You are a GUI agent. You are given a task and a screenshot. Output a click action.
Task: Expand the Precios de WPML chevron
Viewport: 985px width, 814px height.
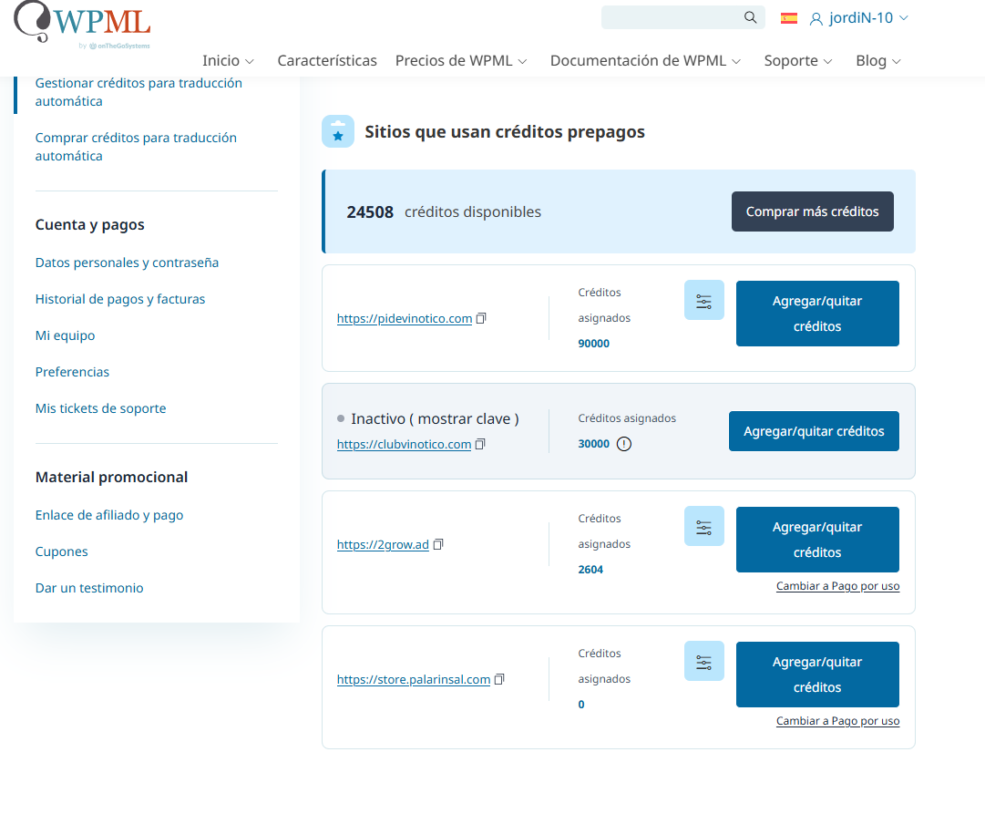tap(523, 62)
